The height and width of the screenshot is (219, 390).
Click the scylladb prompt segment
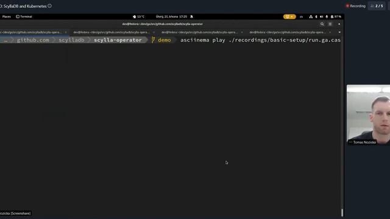71,40
